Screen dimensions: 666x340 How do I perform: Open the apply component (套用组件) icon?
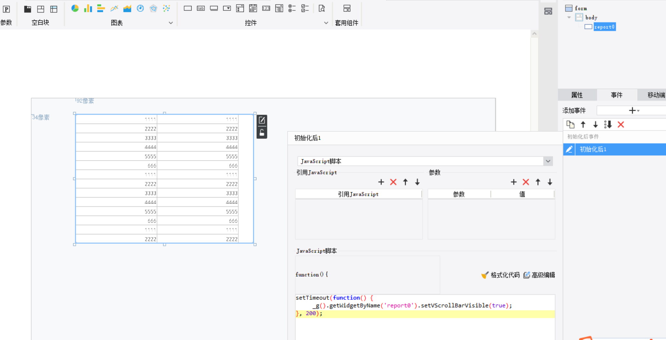click(347, 8)
